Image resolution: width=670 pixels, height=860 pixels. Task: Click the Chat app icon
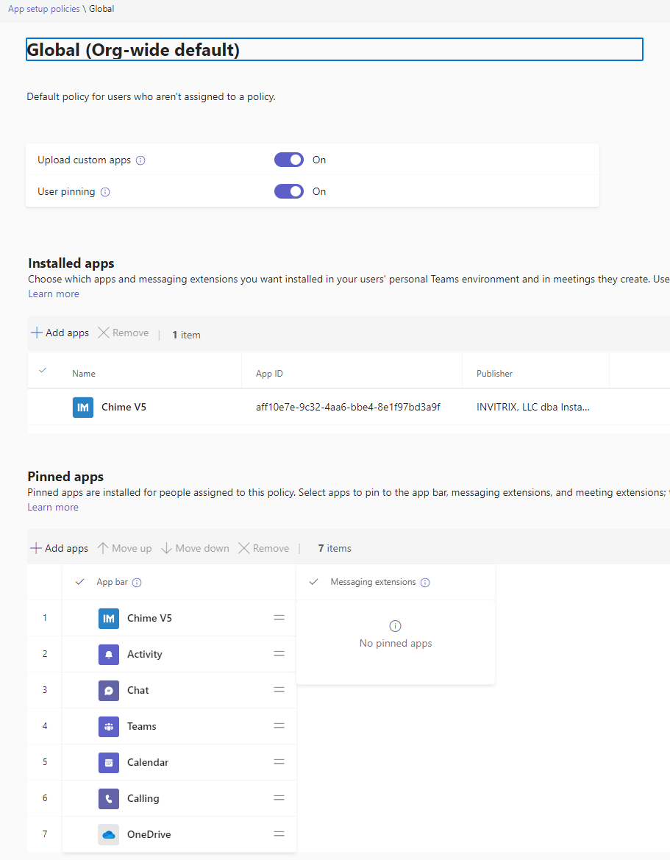[x=109, y=691]
